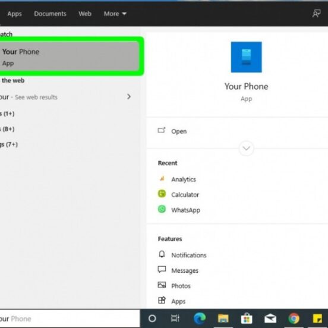Click the Open window icon
328x328 pixels.
[162, 130]
